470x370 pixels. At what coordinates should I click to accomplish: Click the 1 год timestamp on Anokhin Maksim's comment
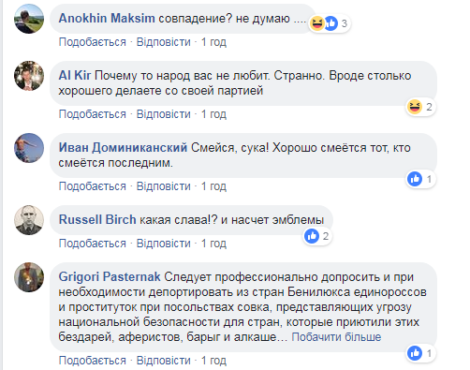tap(213, 42)
